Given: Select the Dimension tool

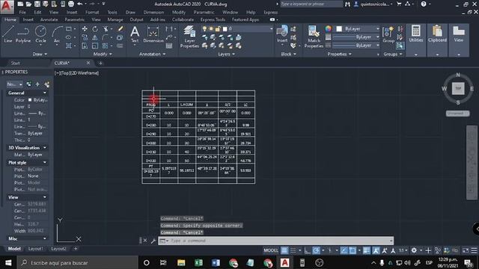Looking at the screenshot, I should point(153,34).
